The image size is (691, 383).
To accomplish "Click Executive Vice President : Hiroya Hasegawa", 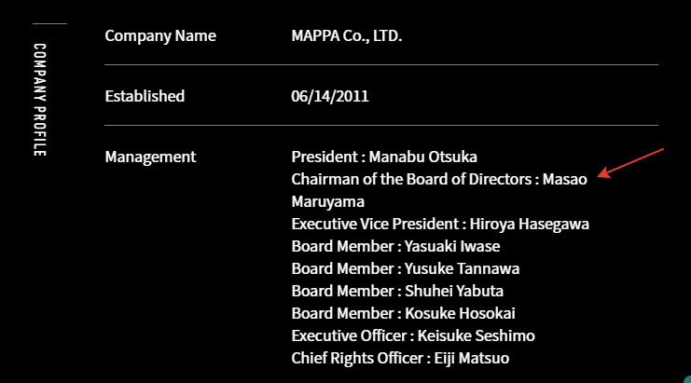I will (440, 224).
